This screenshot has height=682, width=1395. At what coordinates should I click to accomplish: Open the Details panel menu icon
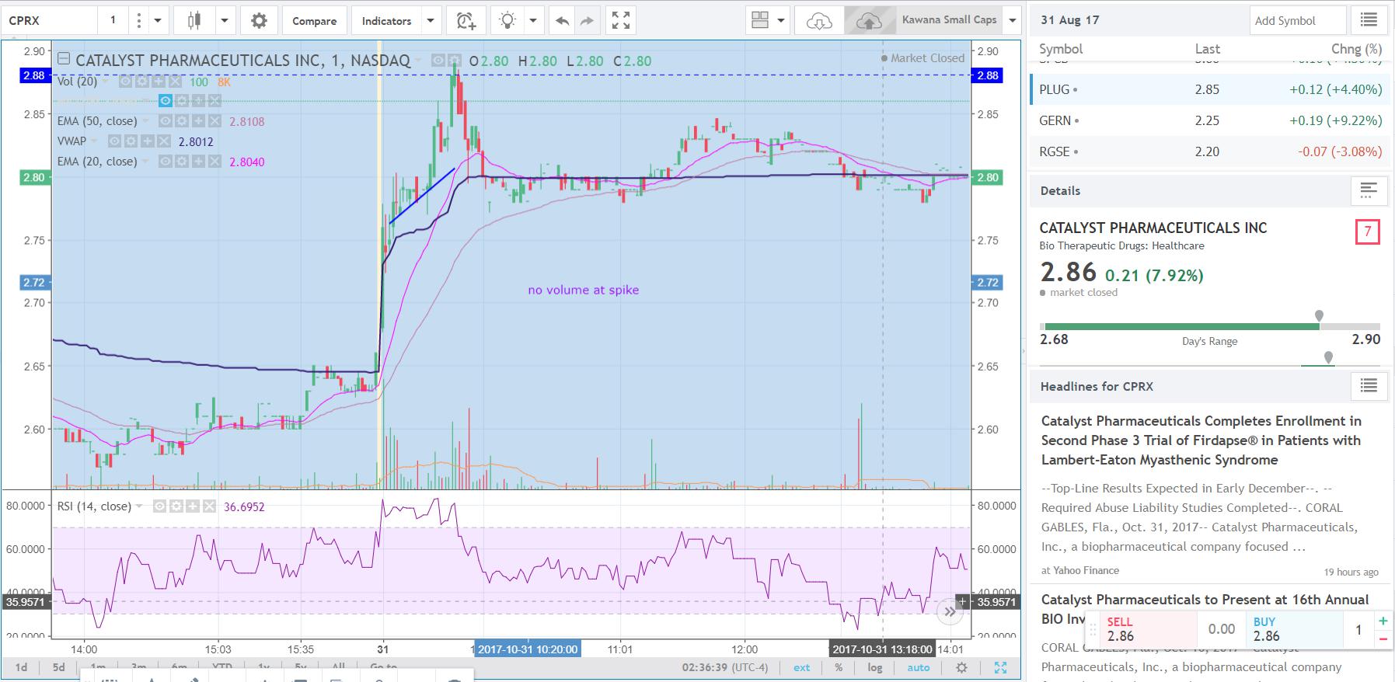pyautogui.click(x=1369, y=190)
